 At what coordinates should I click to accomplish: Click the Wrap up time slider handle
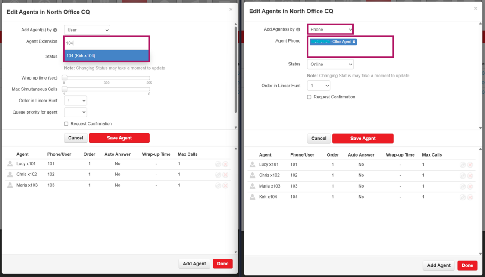click(65, 78)
